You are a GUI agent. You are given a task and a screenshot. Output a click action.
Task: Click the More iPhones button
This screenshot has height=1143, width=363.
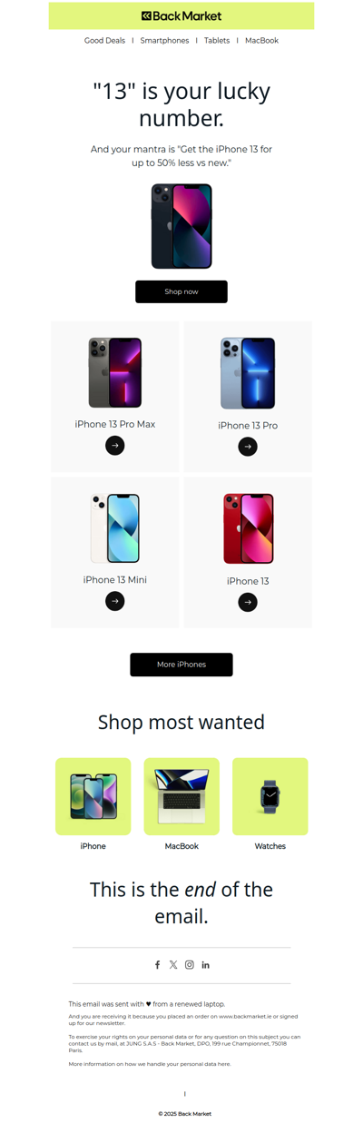tap(181, 665)
